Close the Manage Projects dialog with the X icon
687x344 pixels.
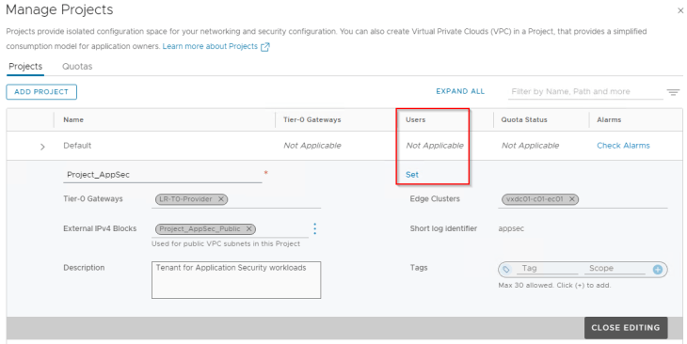point(680,11)
